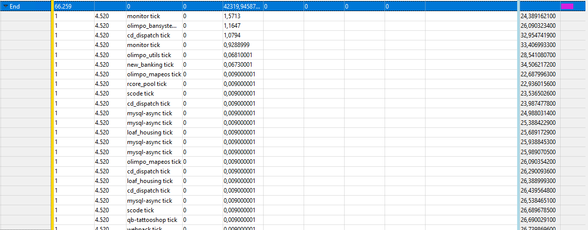
Task: Select scode tick in the 26,689678500 row
Action: pyautogui.click(x=141, y=210)
